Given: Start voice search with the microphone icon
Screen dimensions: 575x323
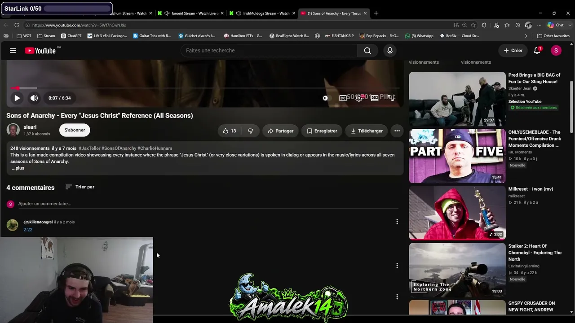Looking at the screenshot, I should click(390, 51).
